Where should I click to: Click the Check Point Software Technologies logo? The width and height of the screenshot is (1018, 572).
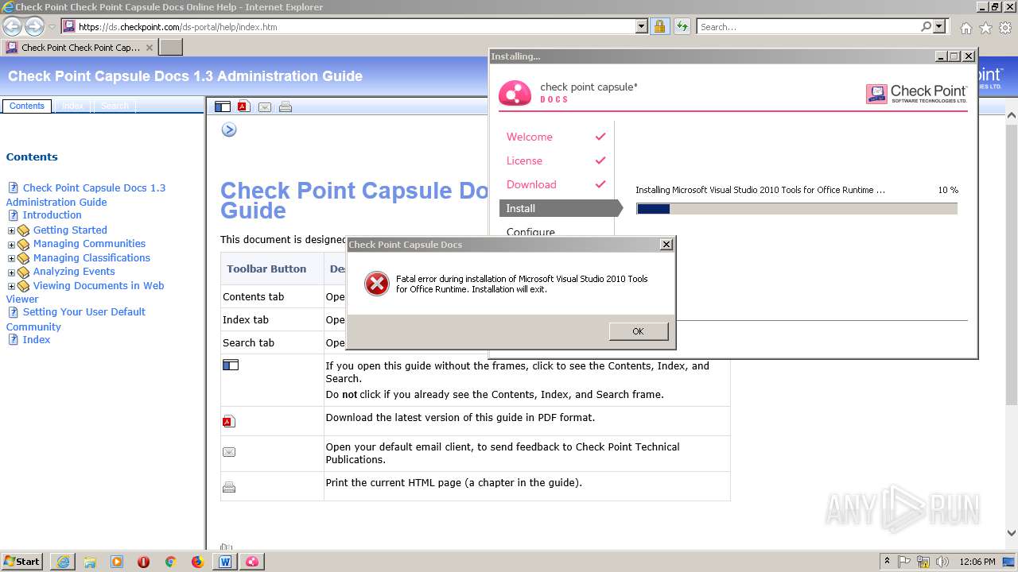[916, 94]
